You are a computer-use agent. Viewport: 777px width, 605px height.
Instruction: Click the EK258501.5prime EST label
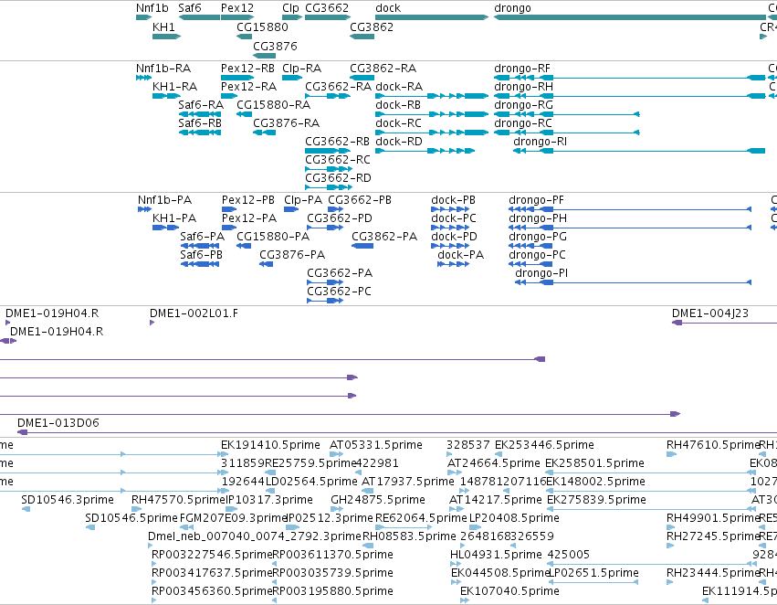pyautogui.click(x=594, y=463)
